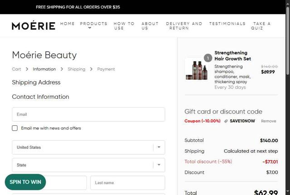Click the Moérie Beauty heading
290x195 pixels.
pos(44,55)
